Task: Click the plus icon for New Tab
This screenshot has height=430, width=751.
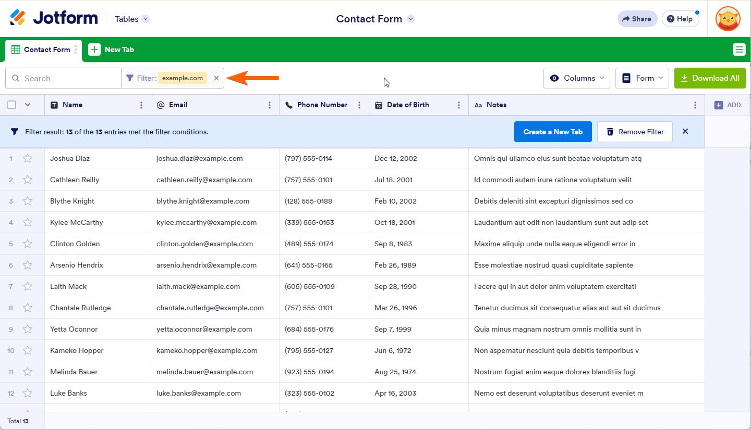Action: click(x=94, y=49)
